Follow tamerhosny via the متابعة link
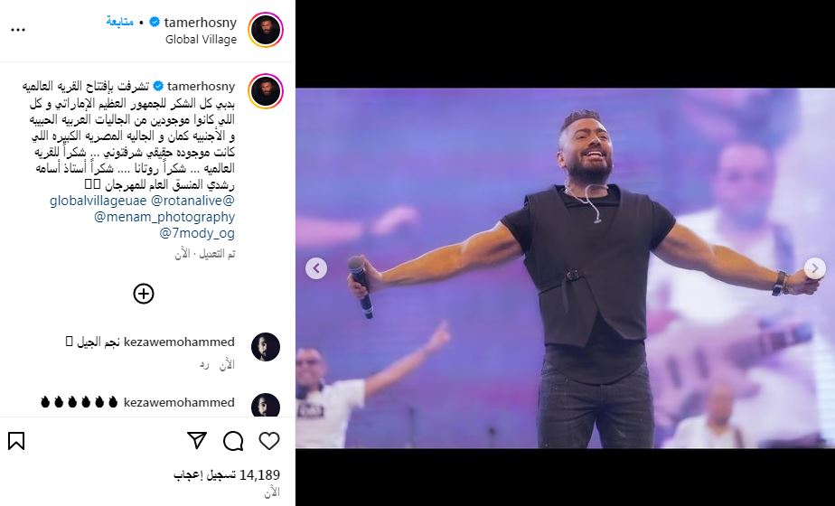Viewport: 835px width, 506px height. pyautogui.click(x=120, y=23)
